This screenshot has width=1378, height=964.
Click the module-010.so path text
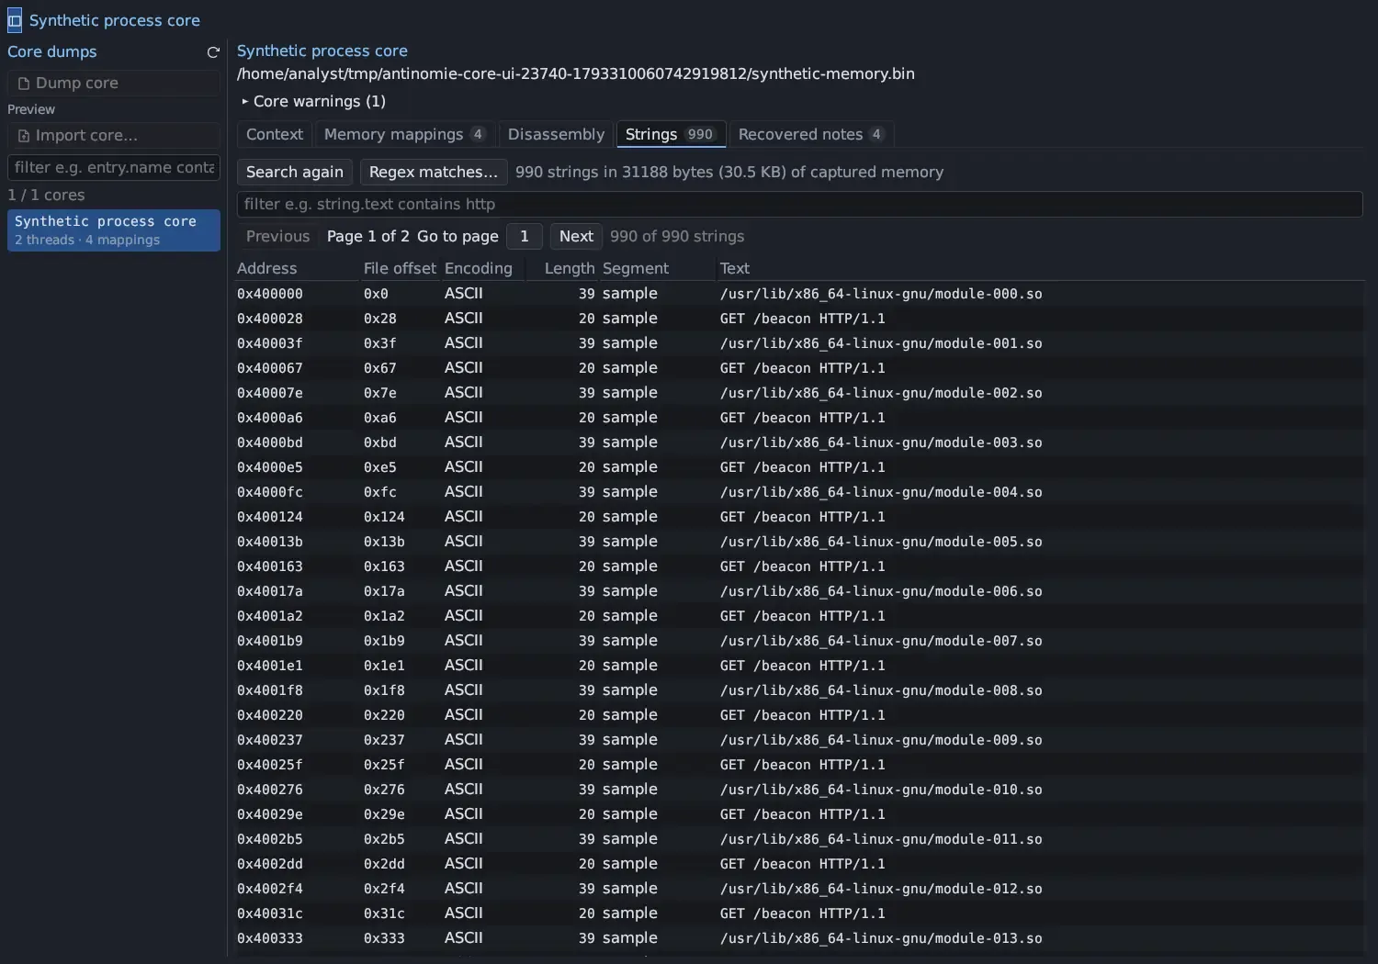tap(881, 790)
